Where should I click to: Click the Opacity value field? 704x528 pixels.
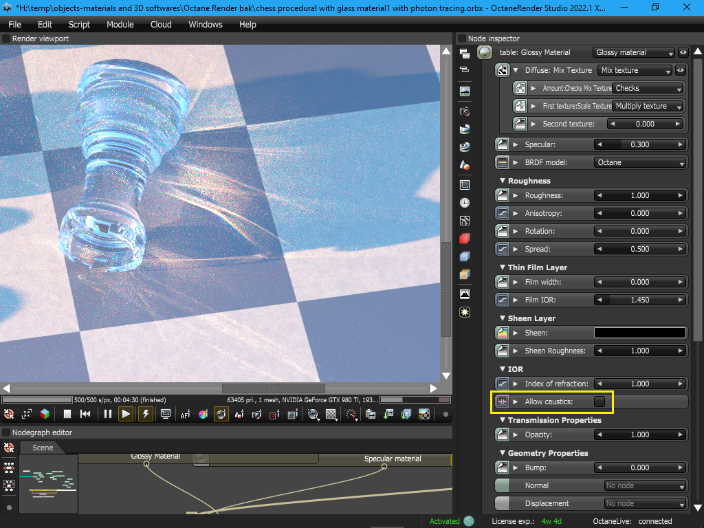(640, 434)
